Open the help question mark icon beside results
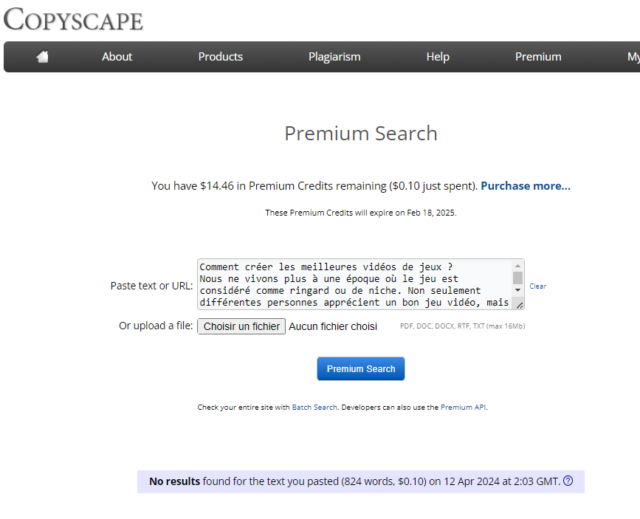This screenshot has width=640, height=519. click(568, 481)
